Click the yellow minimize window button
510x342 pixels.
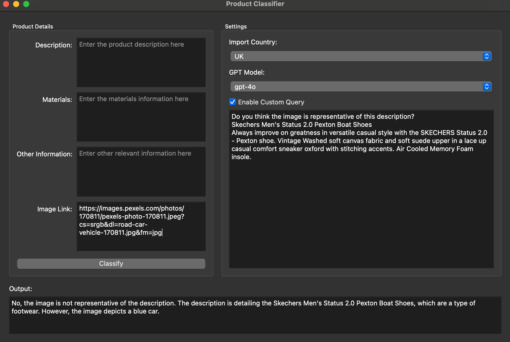click(16, 4)
